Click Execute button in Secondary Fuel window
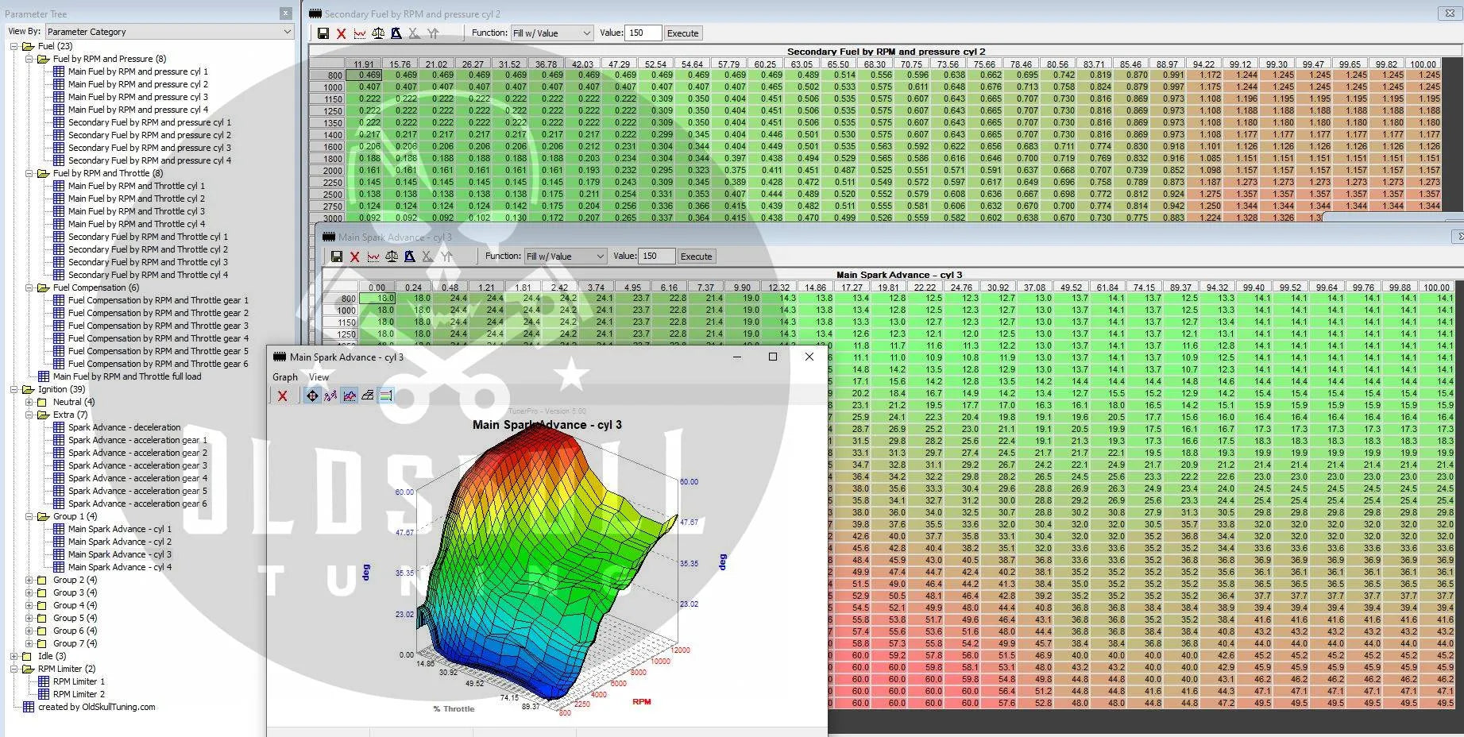Viewport: 1464px width, 737px height. [683, 33]
